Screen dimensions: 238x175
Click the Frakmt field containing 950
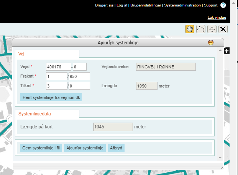79,76
